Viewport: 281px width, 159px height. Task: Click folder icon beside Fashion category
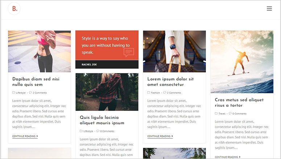click(149, 93)
